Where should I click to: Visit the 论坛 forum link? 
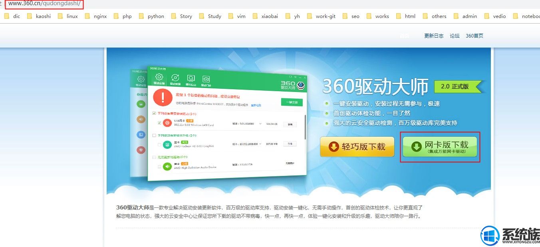pos(455,36)
